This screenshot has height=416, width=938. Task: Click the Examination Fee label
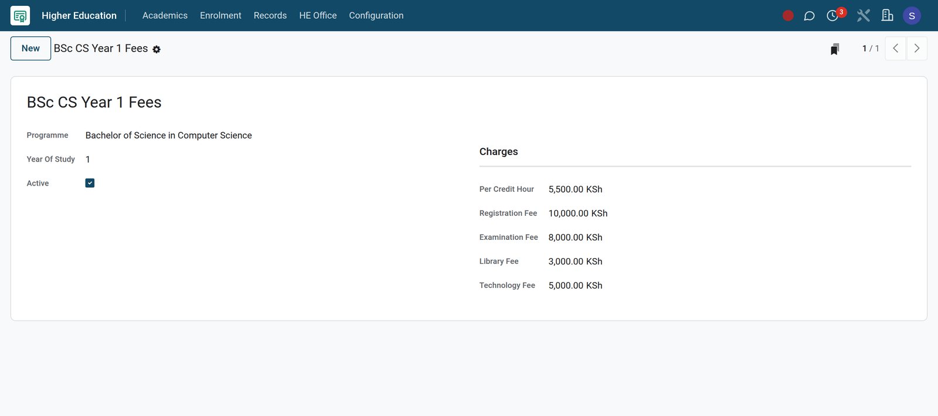click(x=509, y=238)
